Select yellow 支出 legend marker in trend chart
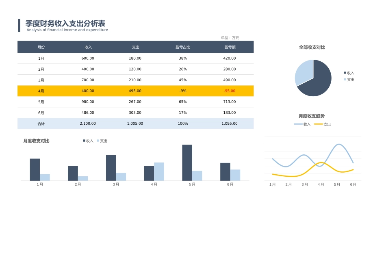Image resolution: width=386 pixels, height=273 pixels. [318, 124]
